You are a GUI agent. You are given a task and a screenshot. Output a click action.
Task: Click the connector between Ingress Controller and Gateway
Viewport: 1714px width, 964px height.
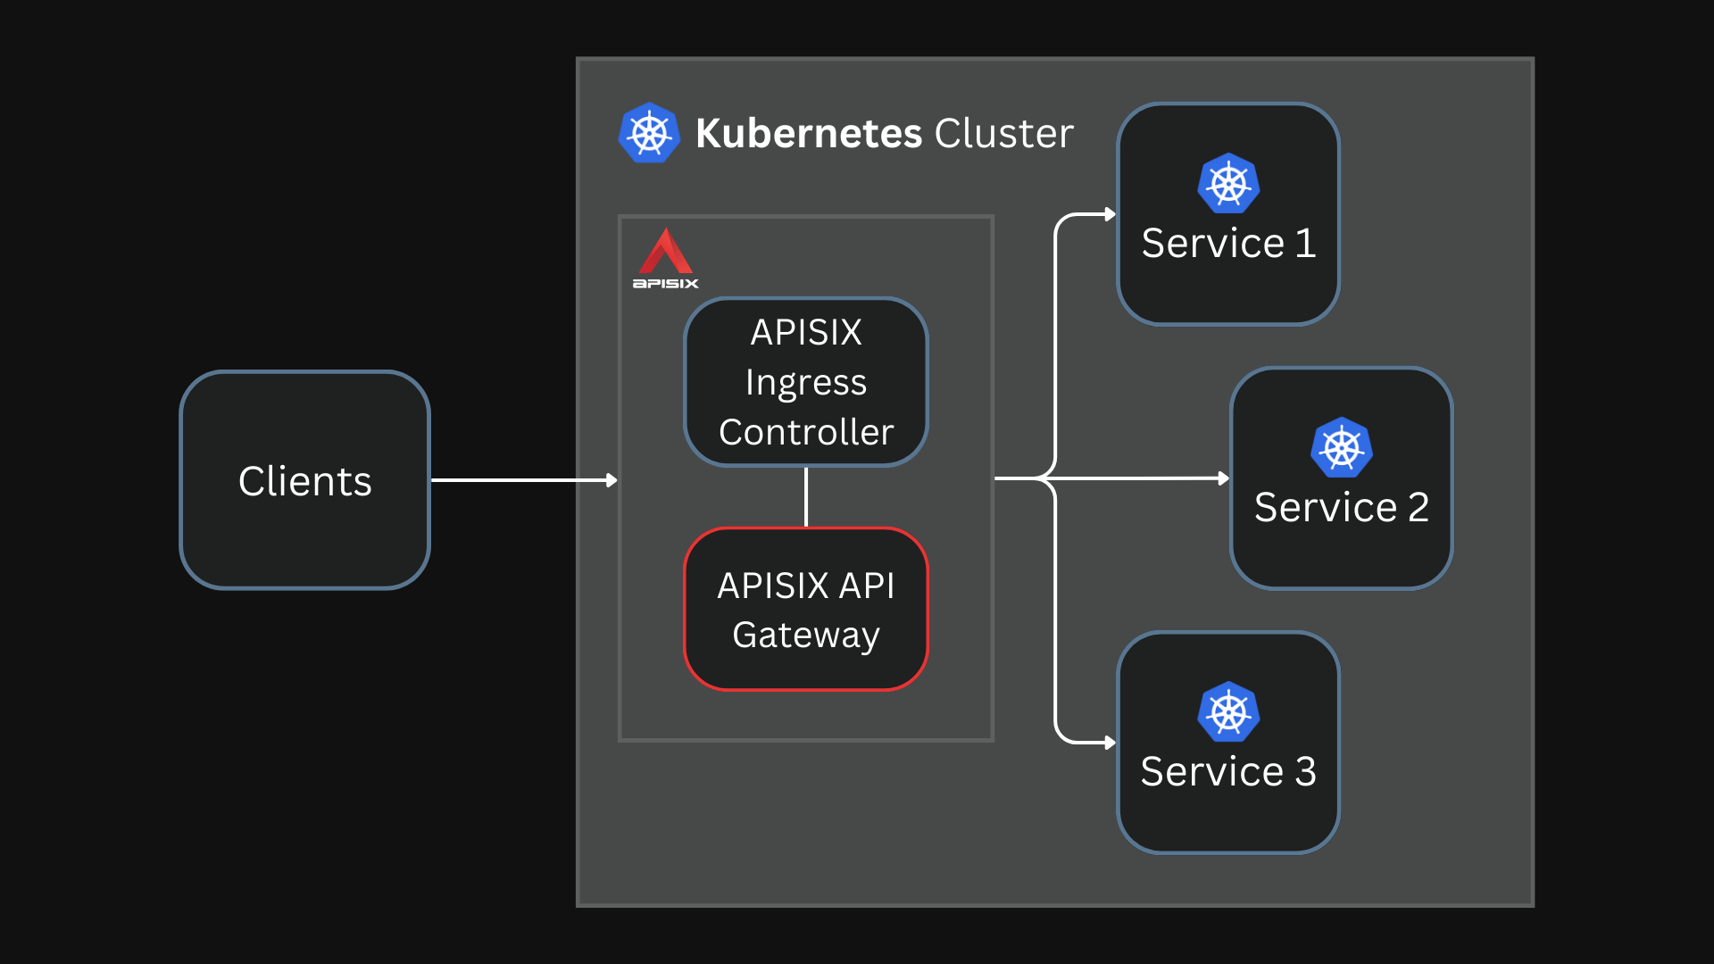click(x=807, y=497)
